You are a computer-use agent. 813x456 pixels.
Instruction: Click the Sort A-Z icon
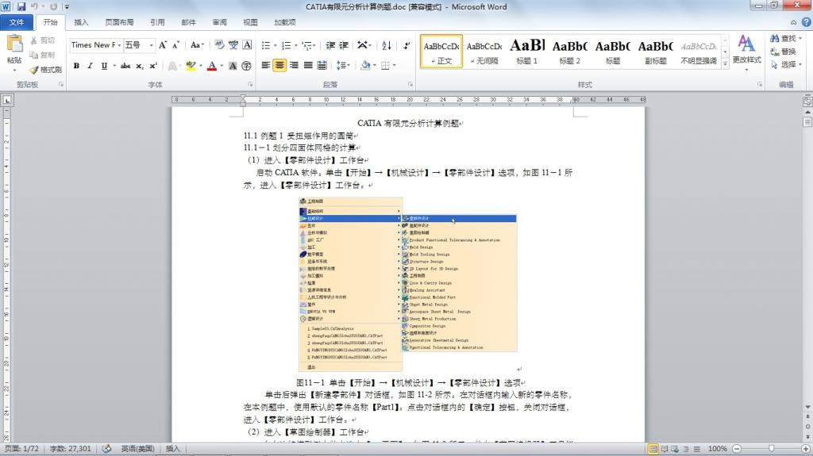(387, 45)
